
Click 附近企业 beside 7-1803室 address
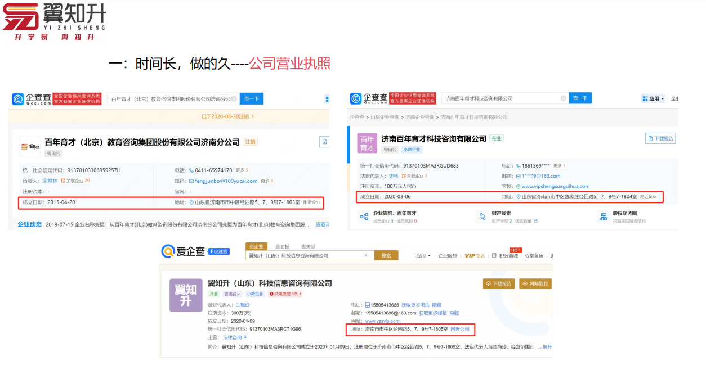[x=312, y=202]
